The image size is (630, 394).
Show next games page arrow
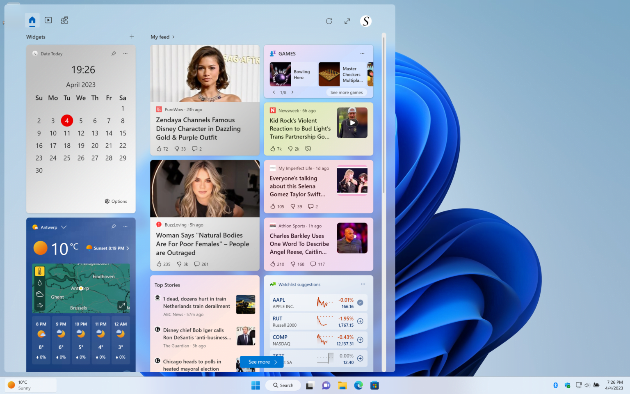[292, 92]
